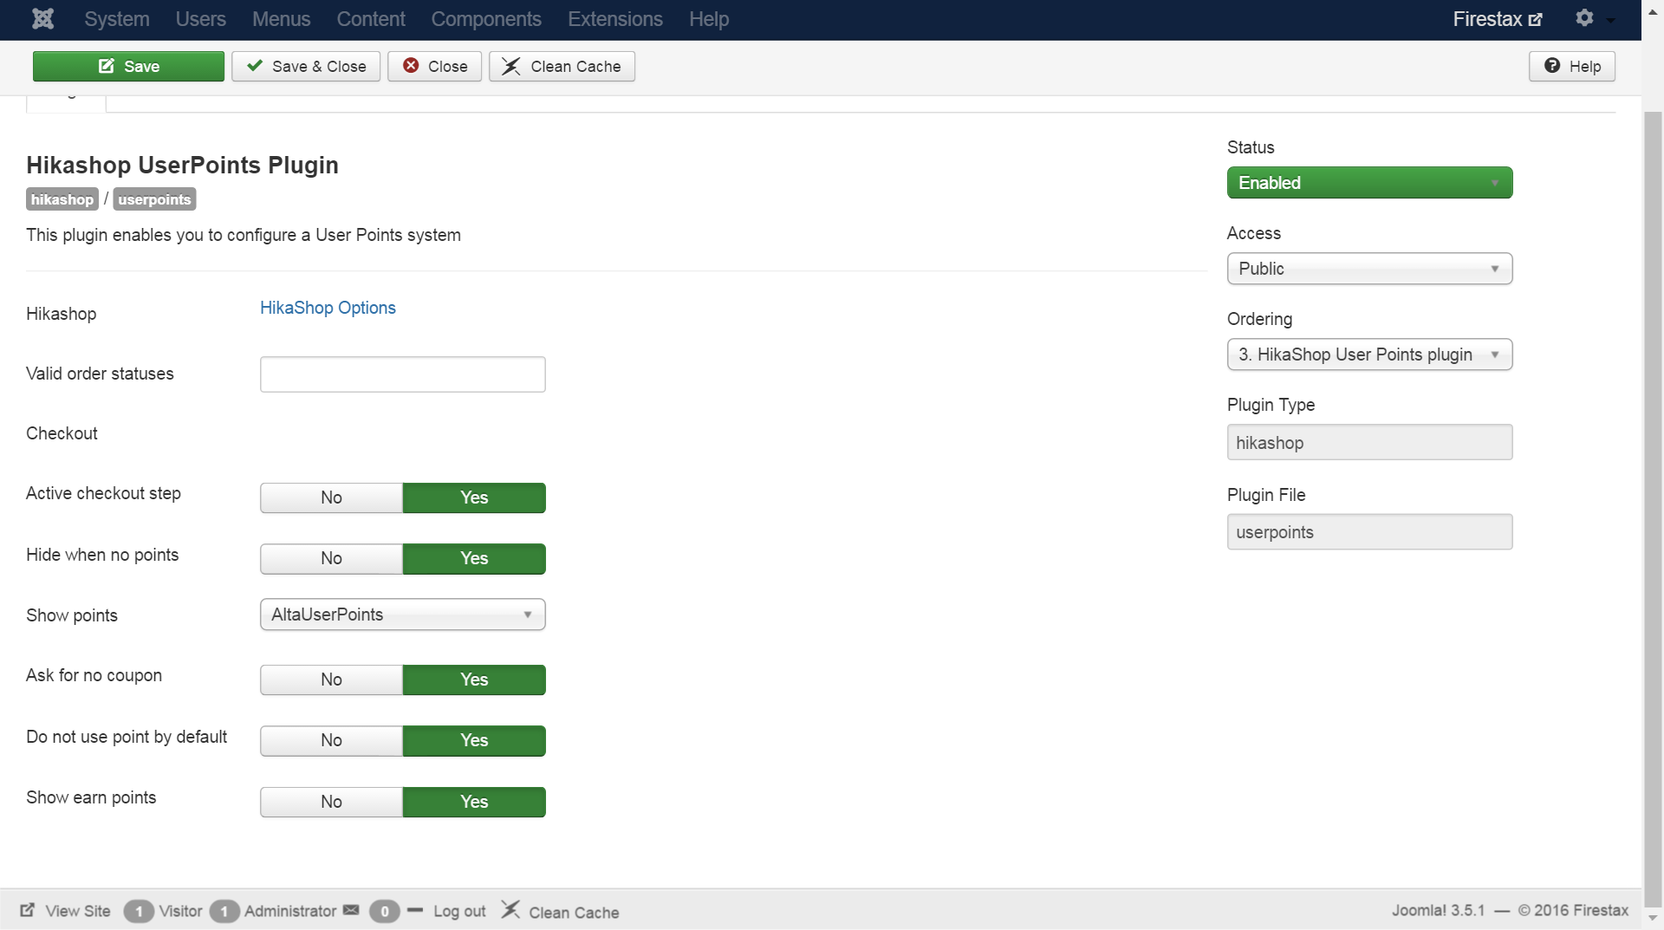Click the userpoints tag label
Screen dimensions: 1664x930
(154, 199)
